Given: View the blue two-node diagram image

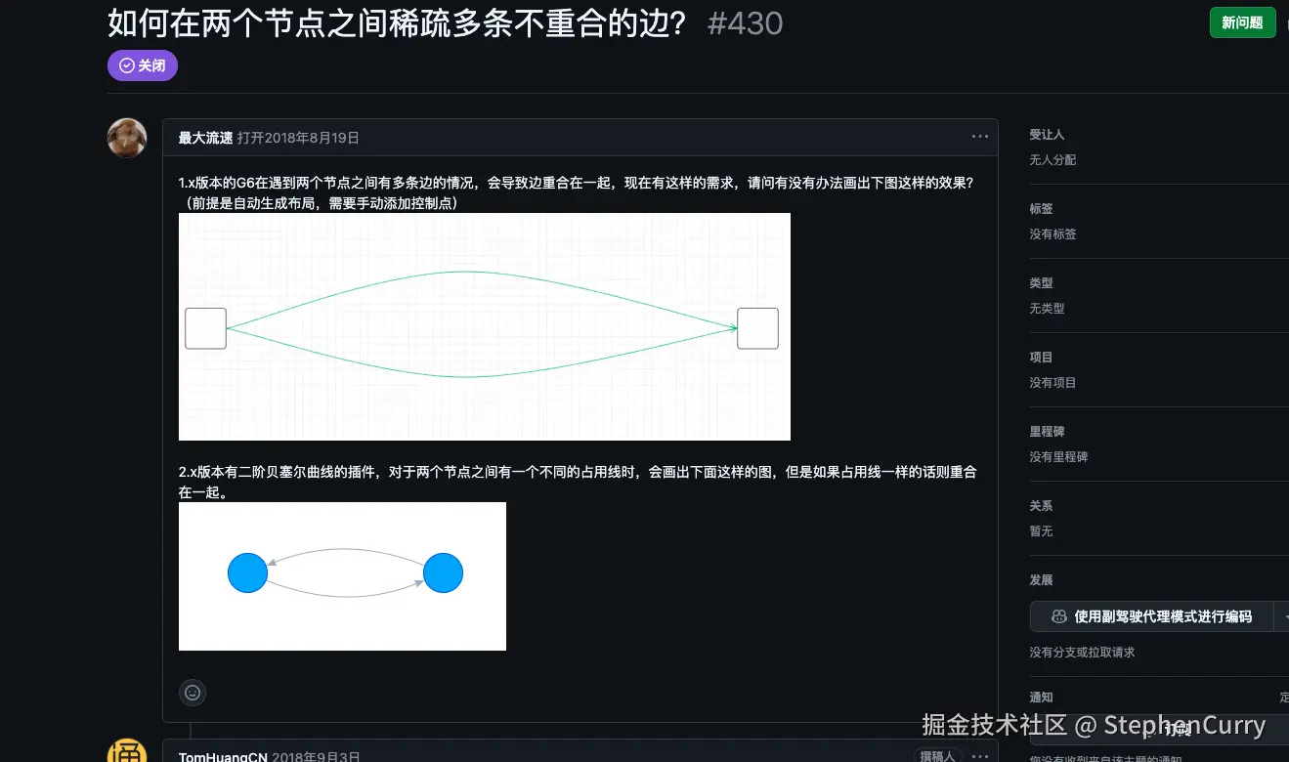Looking at the screenshot, I should point(342,575).
